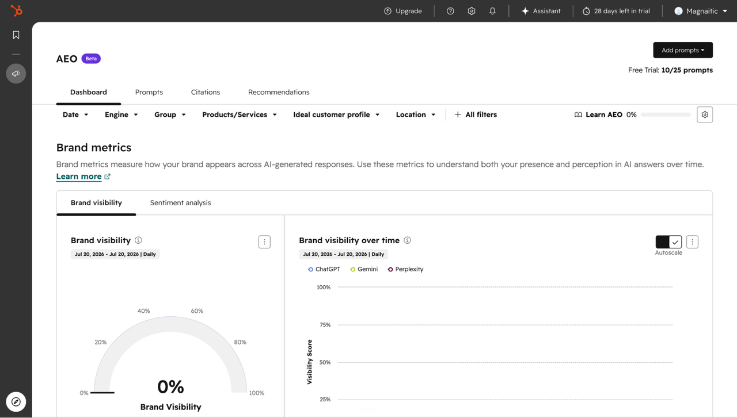This screenshot has height=418, width=737.
Task: Click the Brand metrics heading
Action: pyautogui.click(x=94, y=148)
